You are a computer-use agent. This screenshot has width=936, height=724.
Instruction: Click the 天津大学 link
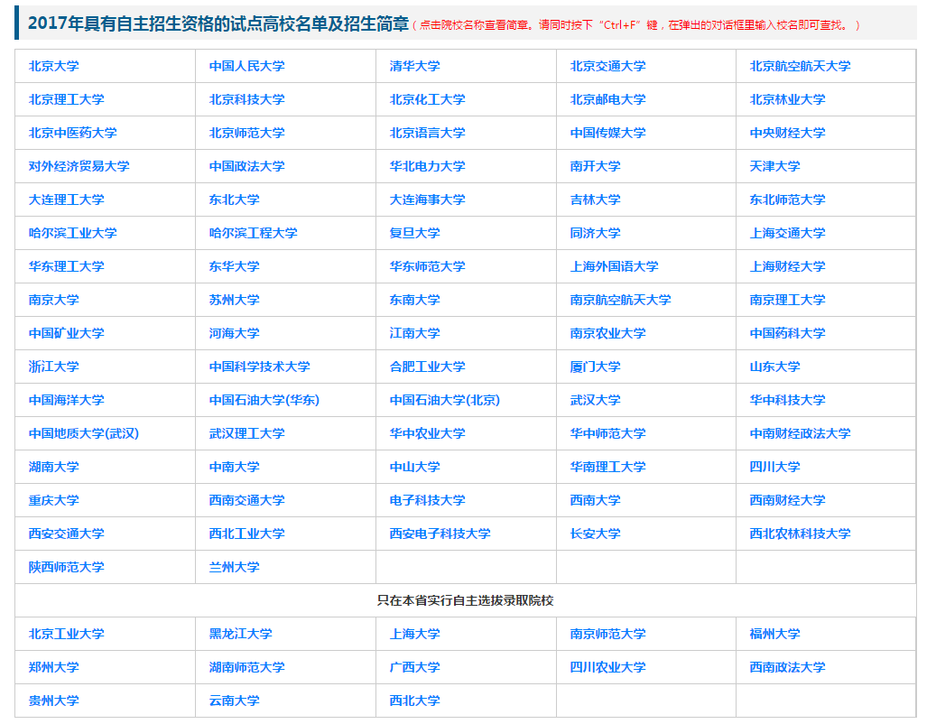(x=774, y=166)
